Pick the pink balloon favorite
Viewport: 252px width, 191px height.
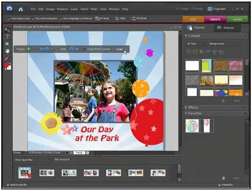[x=207, y=126]
